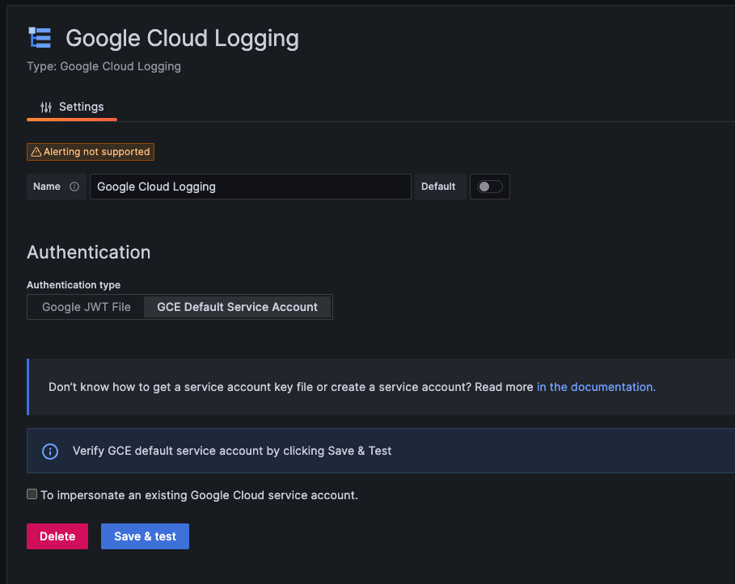
Task: Click the Name input field
Action: [x=251, y=187]
